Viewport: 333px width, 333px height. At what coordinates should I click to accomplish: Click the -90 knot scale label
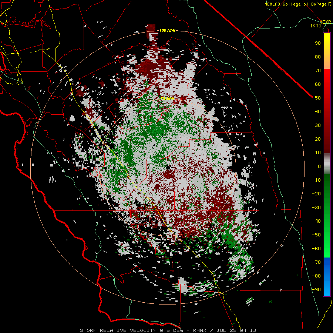coord(316,289)
